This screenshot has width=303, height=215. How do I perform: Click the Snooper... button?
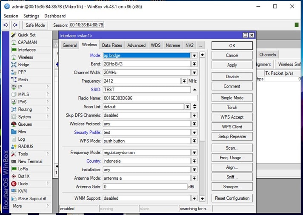click(232, 187)
